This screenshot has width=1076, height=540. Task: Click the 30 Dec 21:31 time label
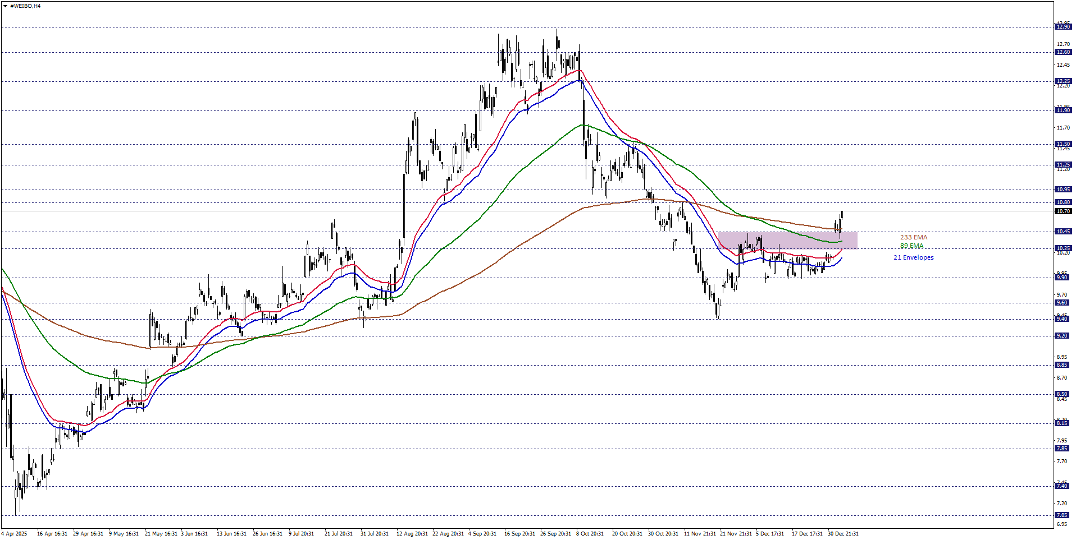click(x=842, y=534)
